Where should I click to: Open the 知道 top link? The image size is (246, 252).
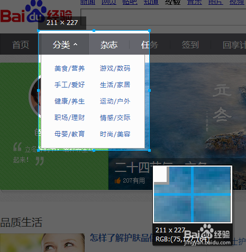(x=151, y=2)
